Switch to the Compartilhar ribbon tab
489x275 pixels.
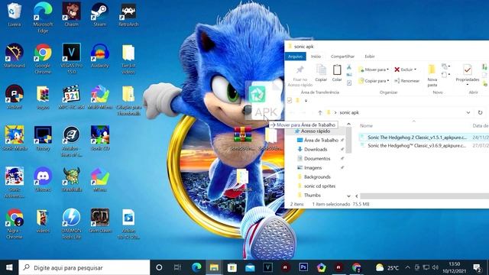(342, 57)
